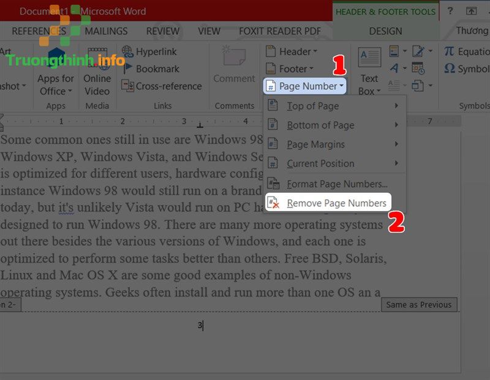This screenshot has width=490, height=380.
Task: Open Apps for Office
Action: pyautogui.click(x=56, y=71)
